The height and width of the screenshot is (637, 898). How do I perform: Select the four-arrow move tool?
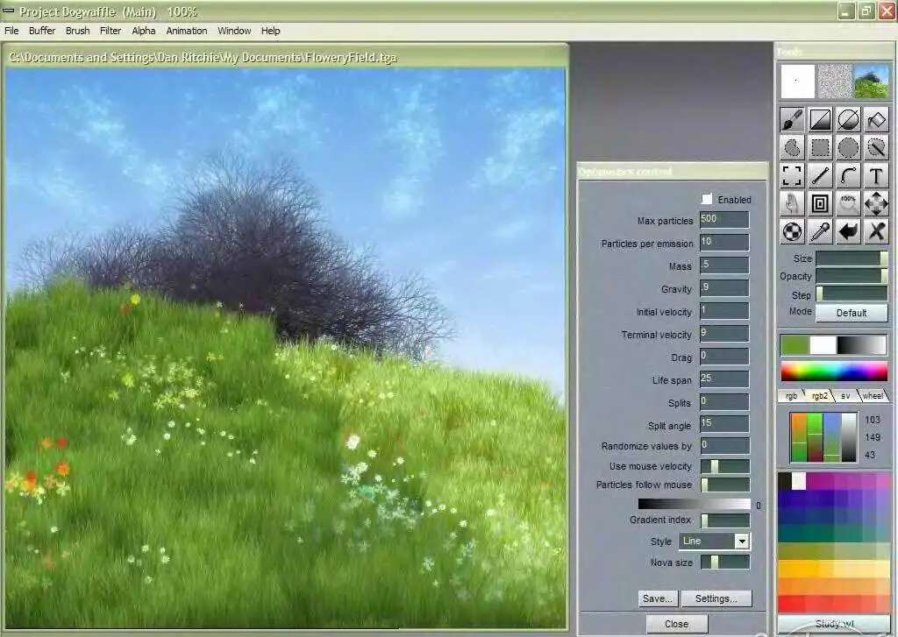(x=876, y=204)
